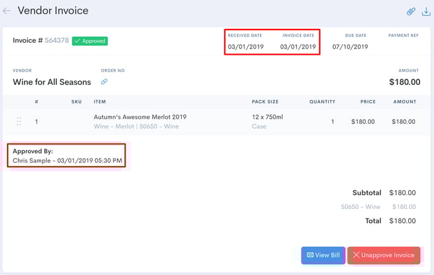Select invoice number 564378

click(x=57, y=40)
